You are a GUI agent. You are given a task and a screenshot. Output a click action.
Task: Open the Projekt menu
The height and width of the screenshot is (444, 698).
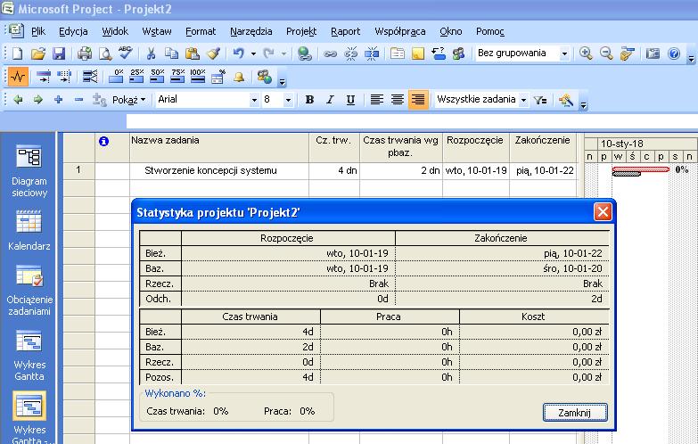pyautogui.click(x=301, y=31)
